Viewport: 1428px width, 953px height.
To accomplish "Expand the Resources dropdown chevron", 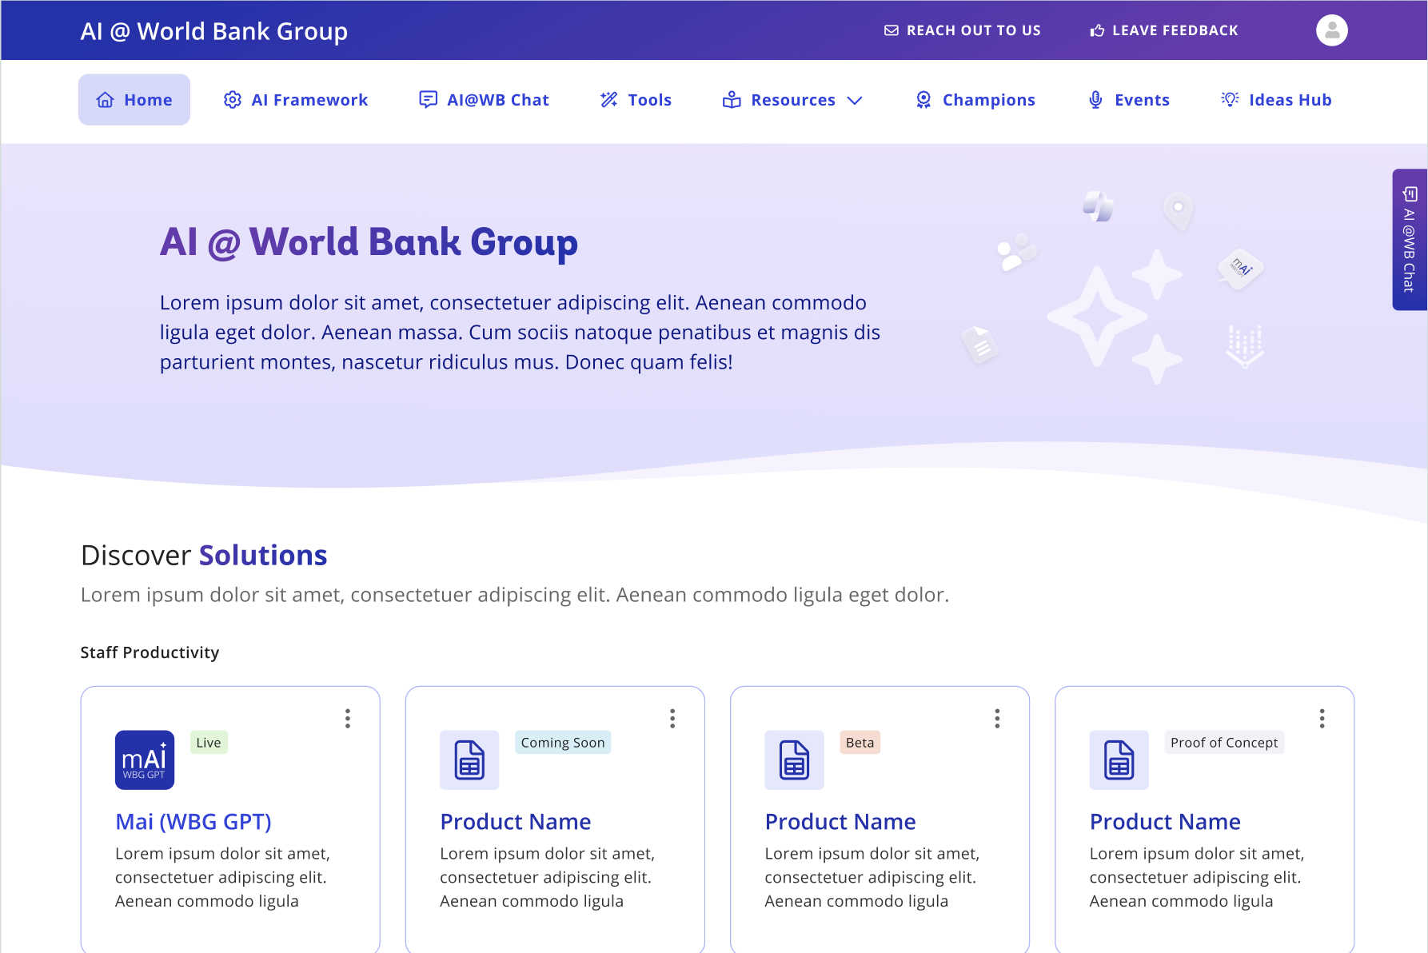I will click(855, 101).
